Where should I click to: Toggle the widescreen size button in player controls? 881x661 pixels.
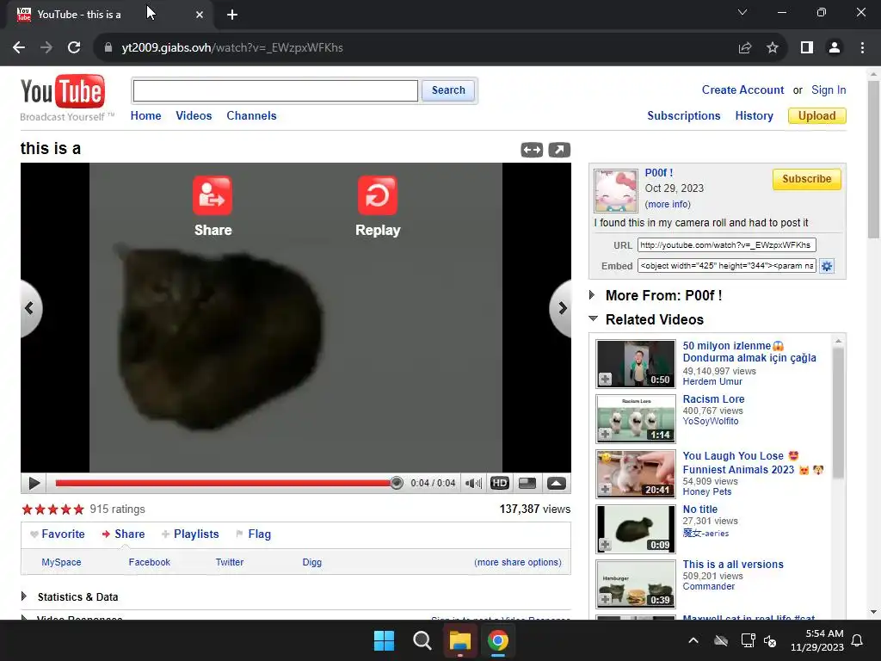(527, 484)
